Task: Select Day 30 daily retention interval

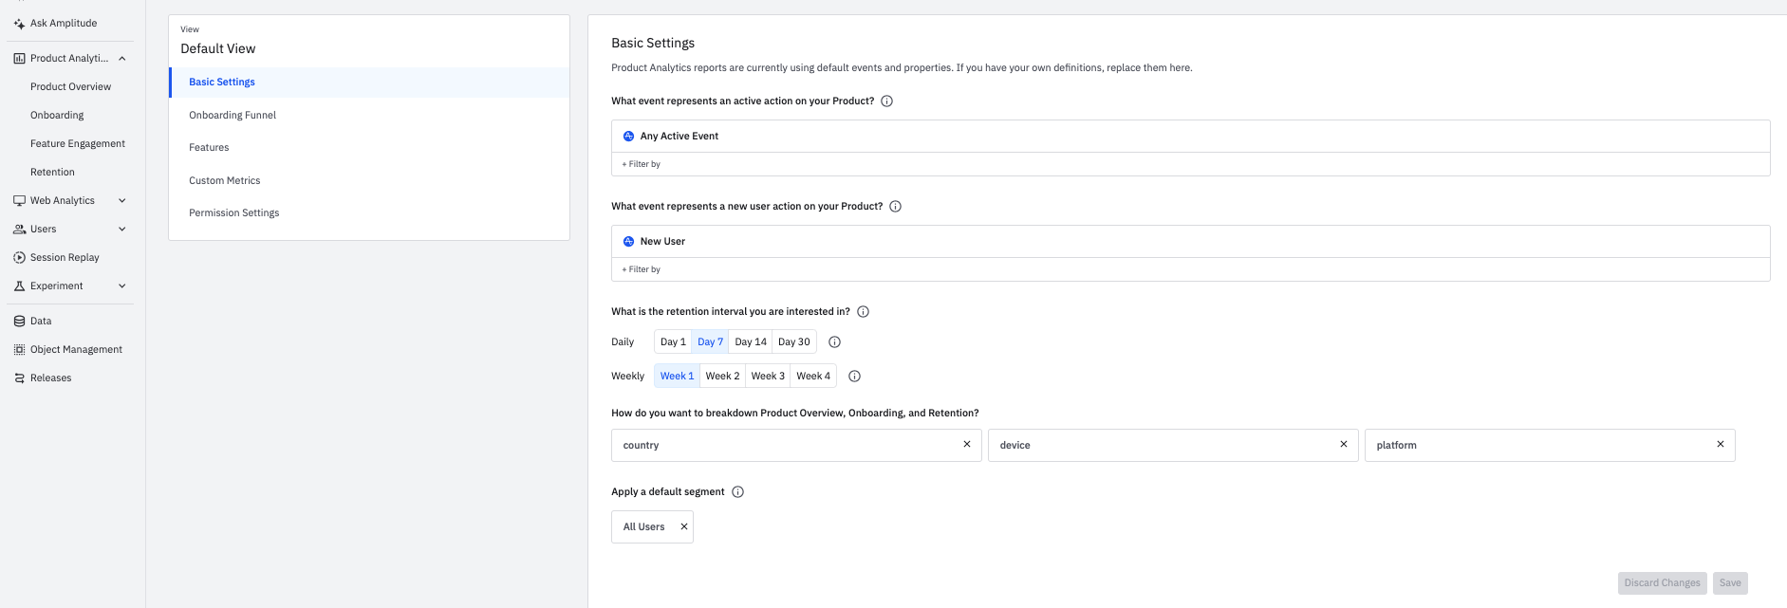Action: pos(794,341)
